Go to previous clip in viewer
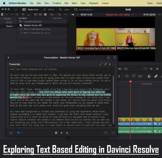This screenshot has height=158, width=162. tap(157, 69)
